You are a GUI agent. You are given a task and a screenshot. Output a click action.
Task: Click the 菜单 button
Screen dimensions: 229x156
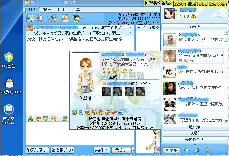[x=171, y=150]
